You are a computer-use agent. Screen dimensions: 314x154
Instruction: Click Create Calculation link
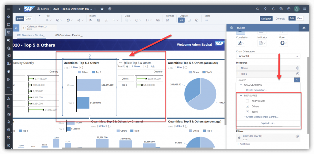pyautogui.click(x=255, y=90)
